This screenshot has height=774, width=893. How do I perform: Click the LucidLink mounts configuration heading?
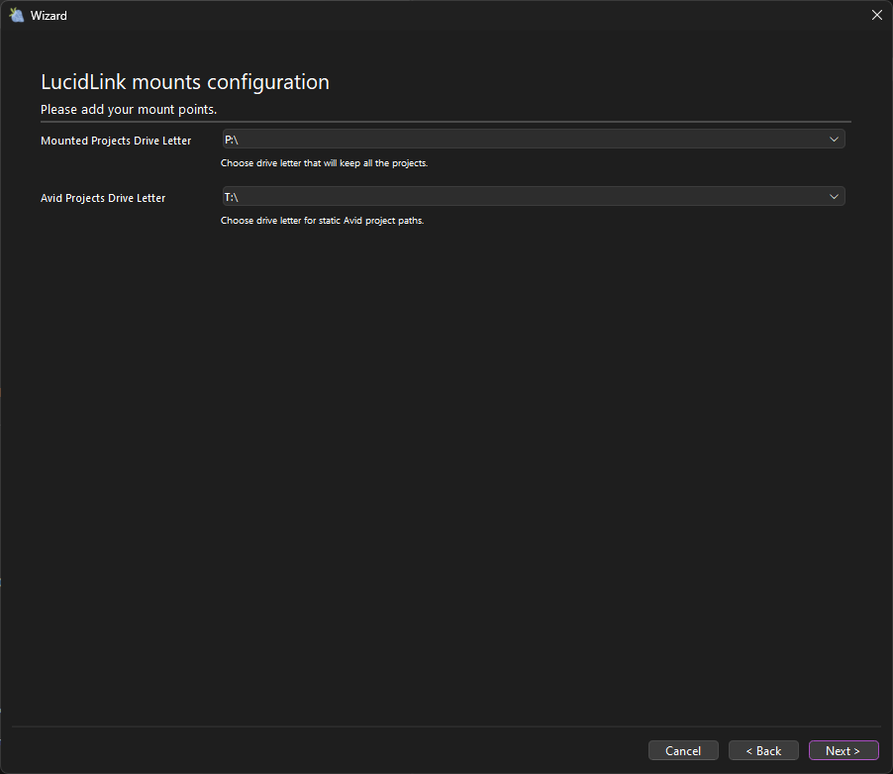click(x=184, y=82)
